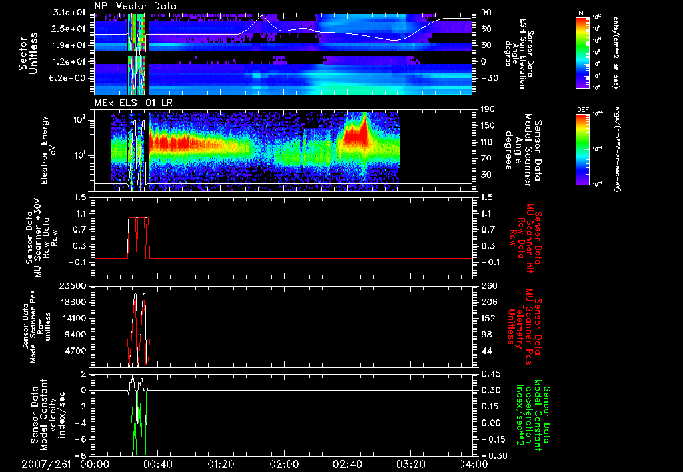683x472 pixels.
Task: Click the 23500 scanner position tick
Action: tap(73, 286)
